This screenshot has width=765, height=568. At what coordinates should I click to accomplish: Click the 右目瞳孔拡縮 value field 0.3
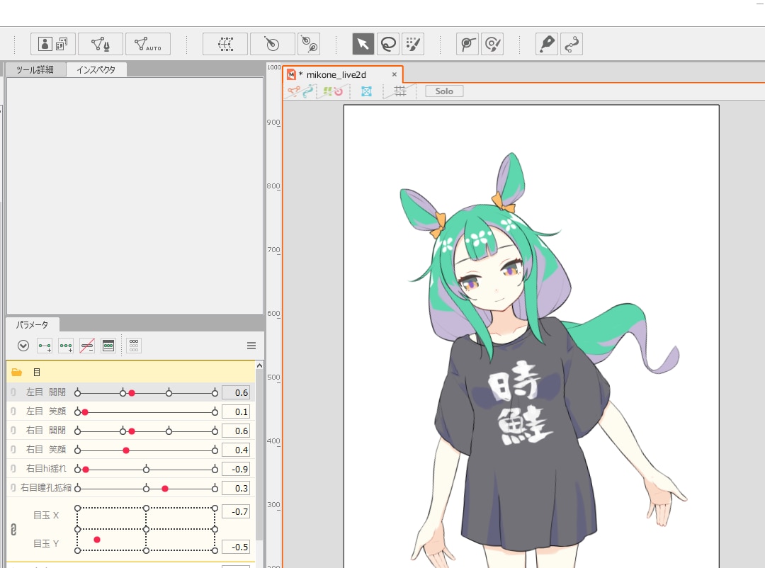236,488
